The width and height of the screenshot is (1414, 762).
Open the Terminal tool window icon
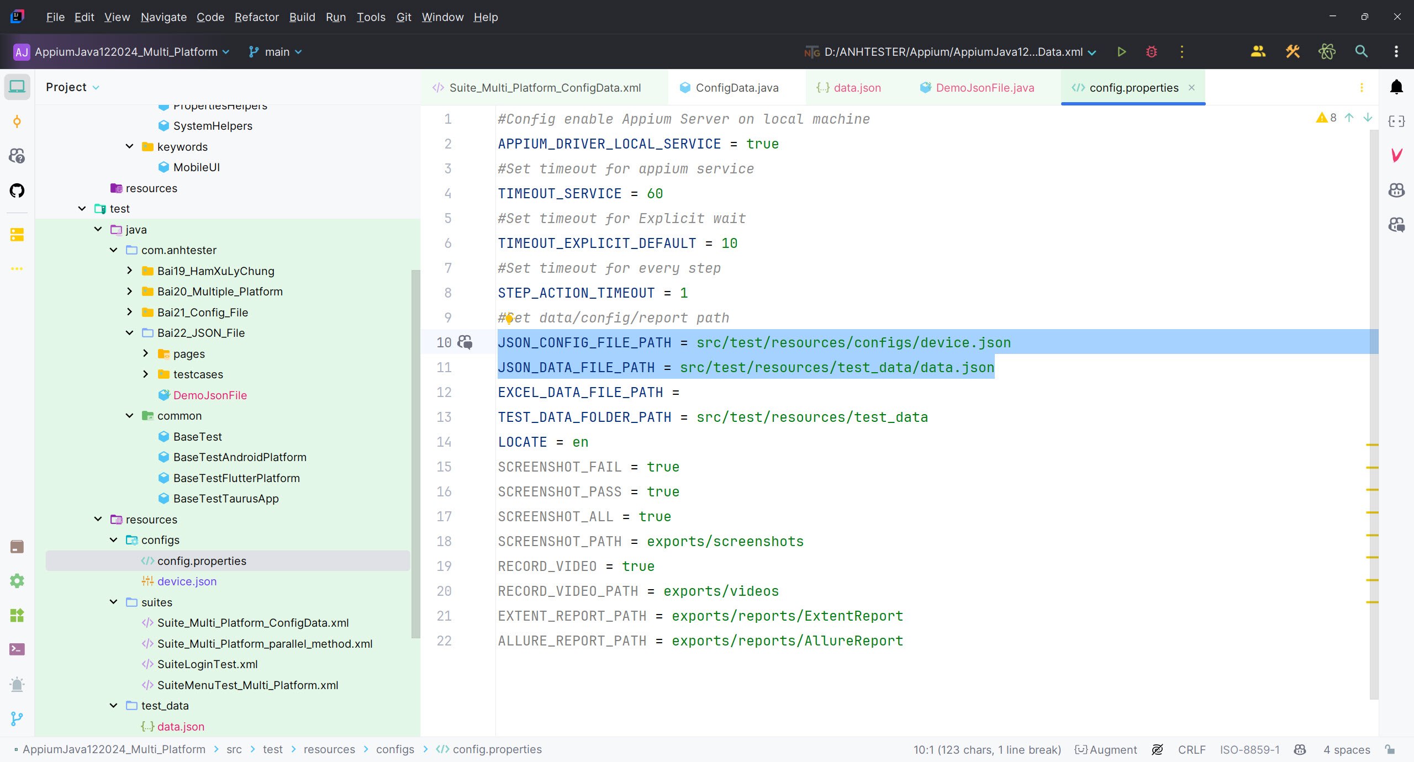17,649
